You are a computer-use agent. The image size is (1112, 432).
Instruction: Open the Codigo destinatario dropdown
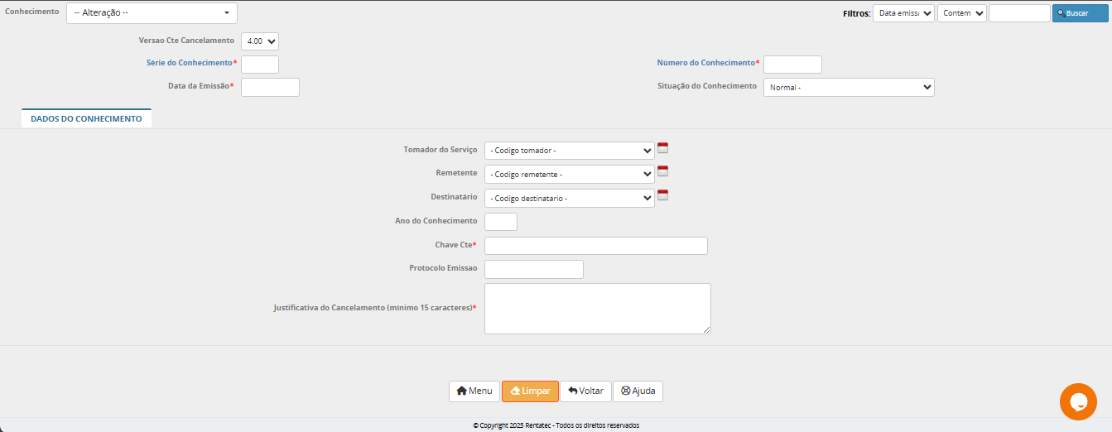click(x=569, y=199)
